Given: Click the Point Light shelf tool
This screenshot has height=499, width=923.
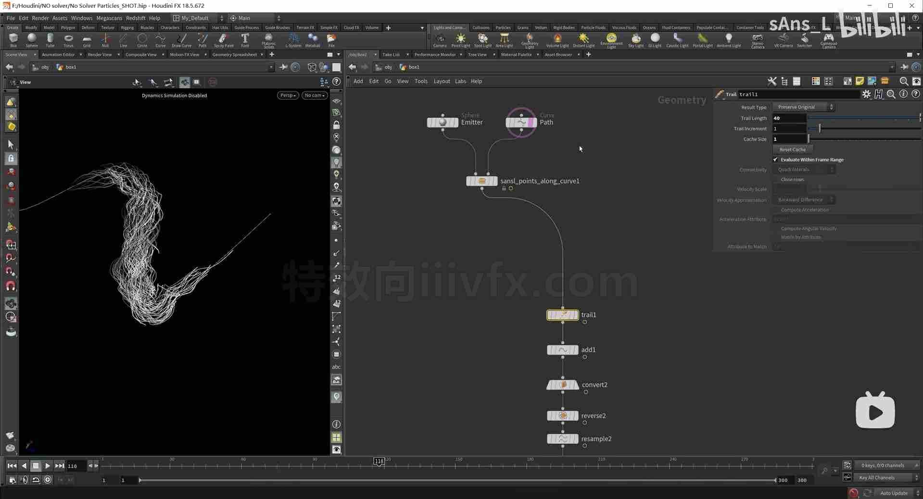Looking at the screenshot, I should tap(460, 40).
